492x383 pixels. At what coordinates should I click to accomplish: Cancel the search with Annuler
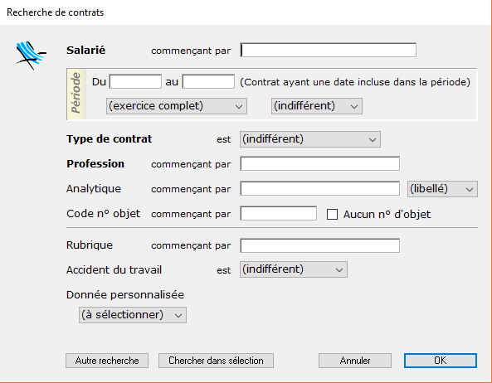coord(355,361)
